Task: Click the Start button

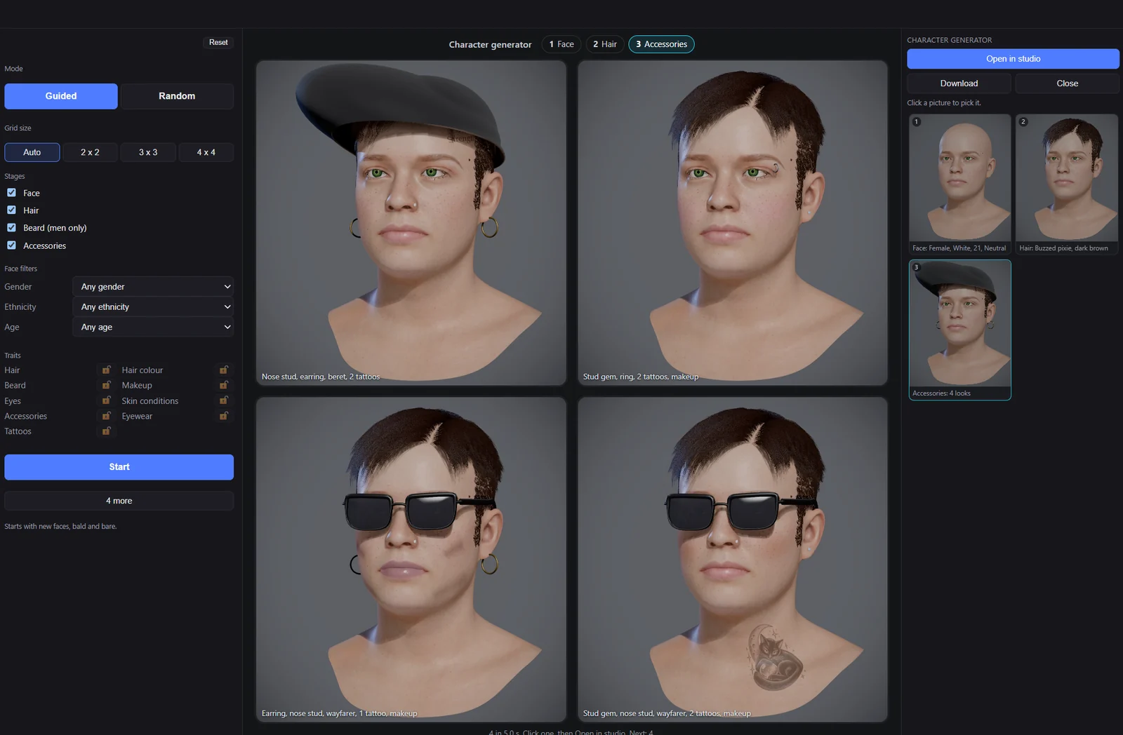Action: 119,467
